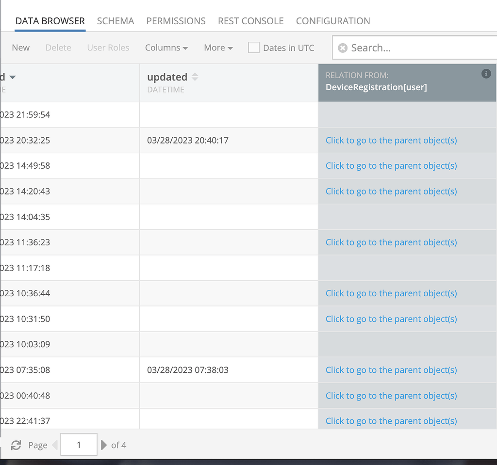Open parent object link for the 10:31:50 row

pos(391,319)
